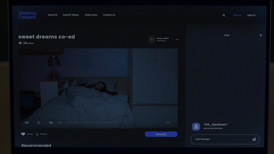Open the About Us menu item
Viewport: 274px width, 154px height.
(x=52, y=15)
